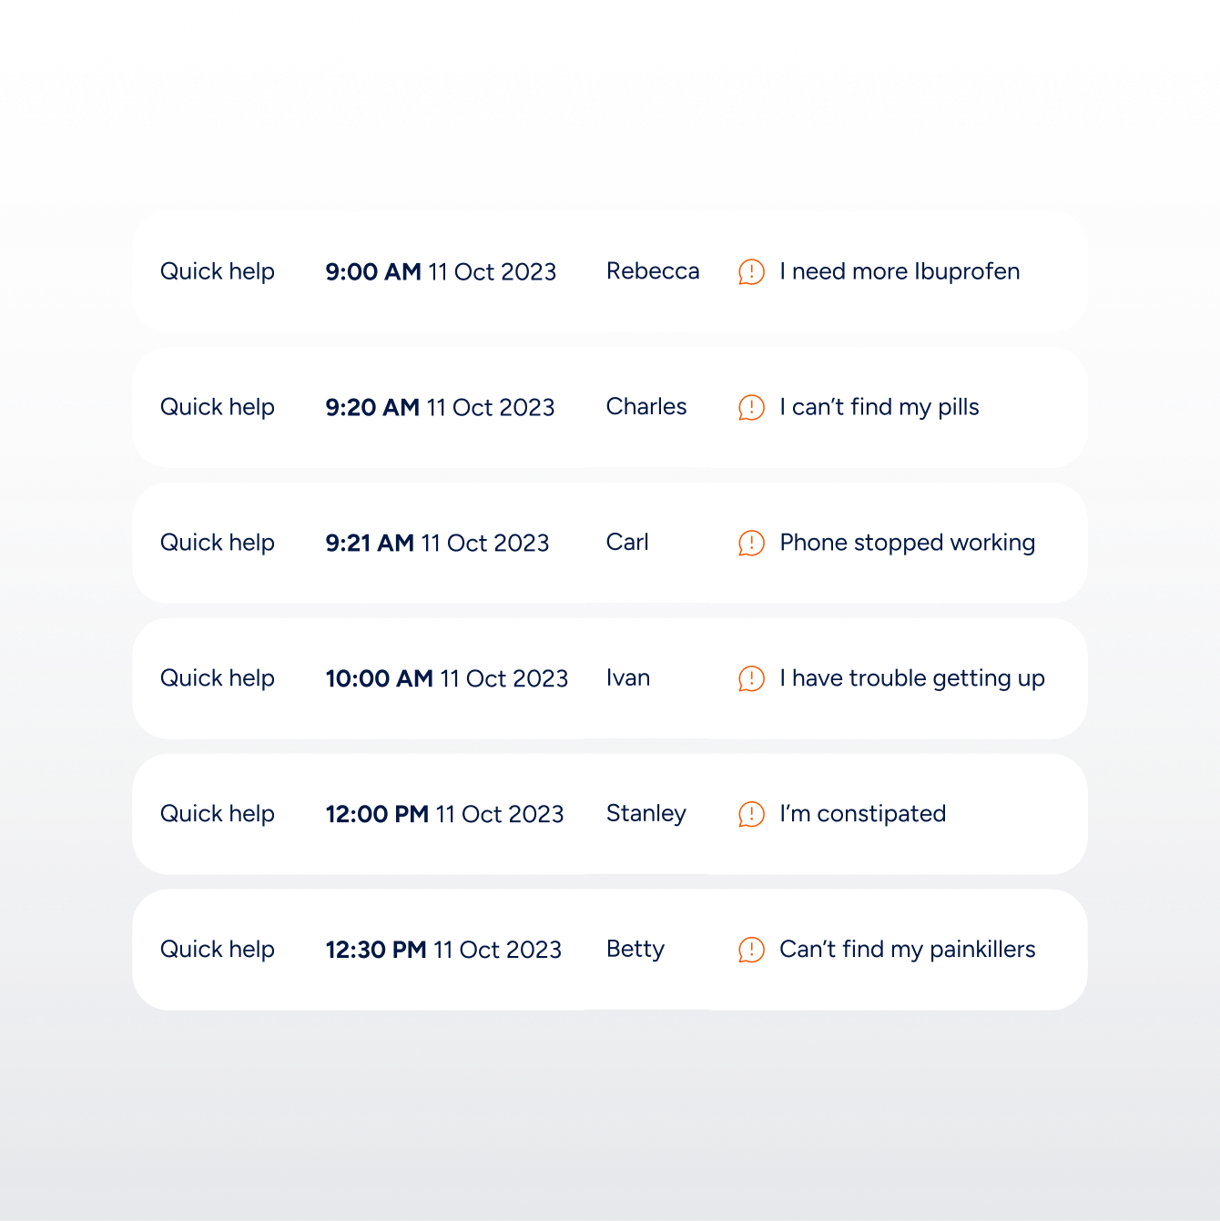Screen dimensions: 1220x1221
Task: Click the 9:00 AM 11 Oct 2023 timestamp
Action: (441, 272)
